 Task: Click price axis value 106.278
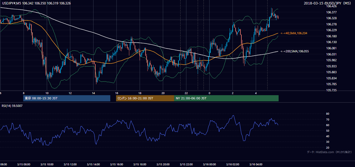331,24
